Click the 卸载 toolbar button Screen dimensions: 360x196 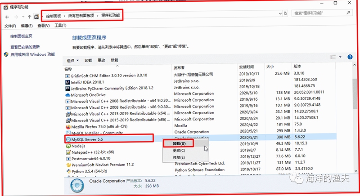click(88, 60)
